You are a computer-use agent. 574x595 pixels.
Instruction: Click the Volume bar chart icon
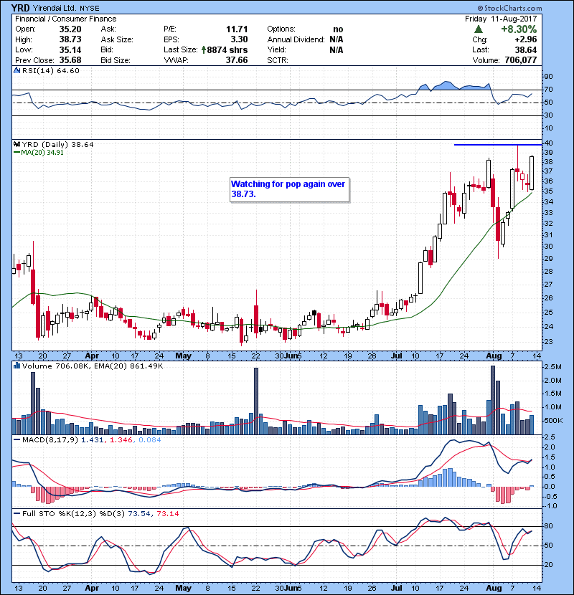coord(17,366)
